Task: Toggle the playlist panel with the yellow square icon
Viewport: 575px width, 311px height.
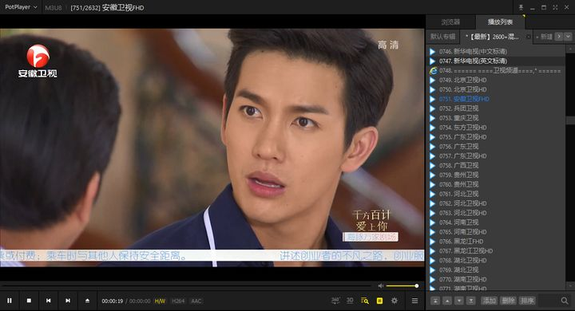Action: (x=379, y=301)
